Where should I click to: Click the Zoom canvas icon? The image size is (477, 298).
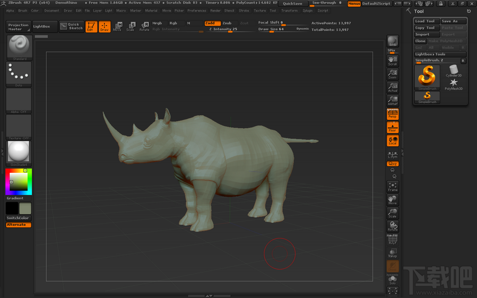(x=393, y=74)
